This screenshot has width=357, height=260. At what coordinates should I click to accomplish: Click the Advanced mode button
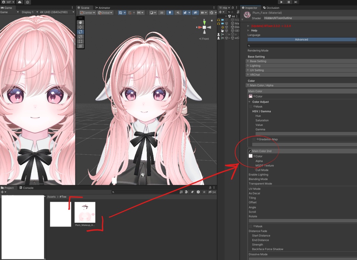point(302,39)
